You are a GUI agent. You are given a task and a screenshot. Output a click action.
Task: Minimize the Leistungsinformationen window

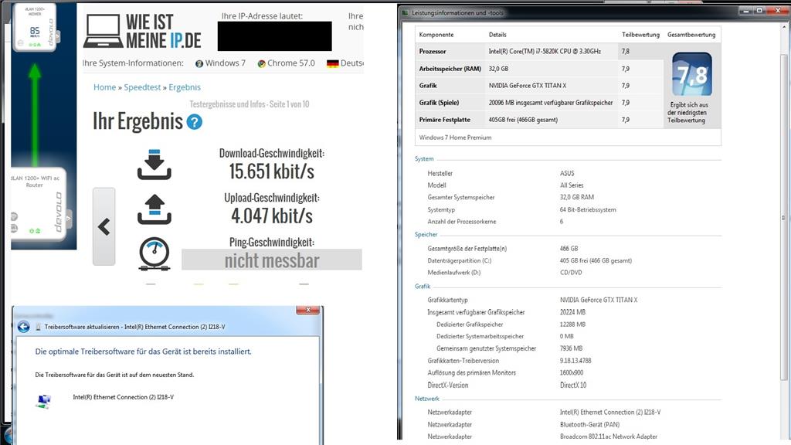pos(747,11)
